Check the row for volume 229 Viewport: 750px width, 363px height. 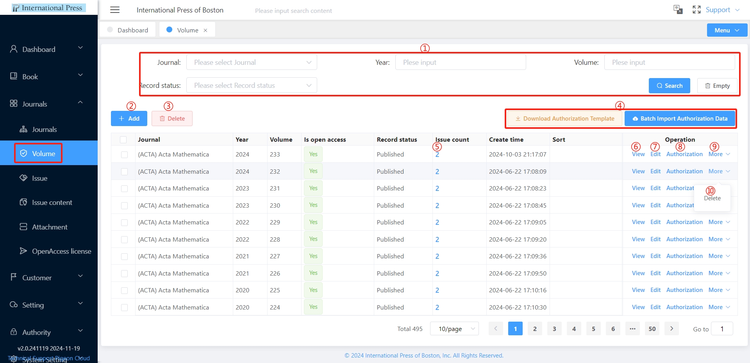pos(124,222)
